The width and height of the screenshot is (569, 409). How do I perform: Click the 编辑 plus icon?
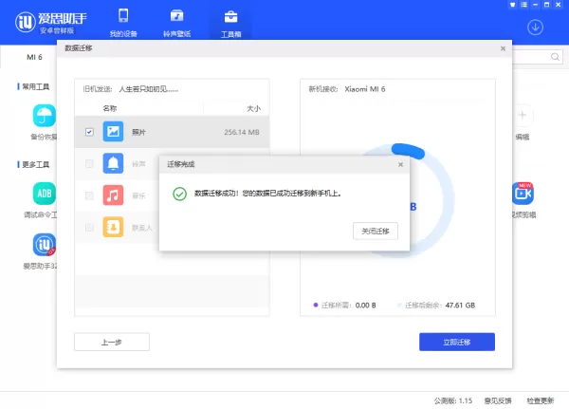523,115
